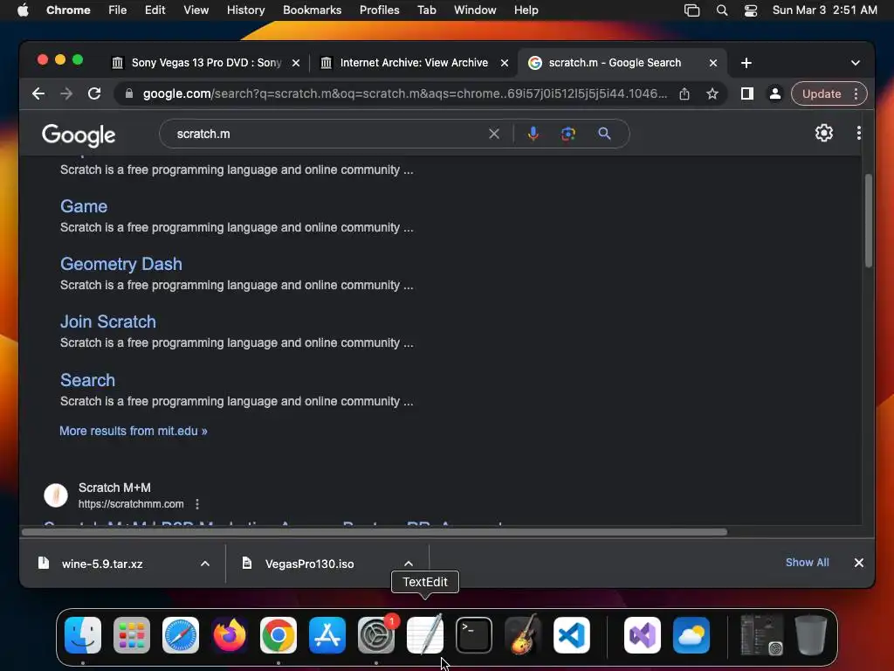Launch Safari from the dock
The image size is (894, 671).
[x=181, y=635]
